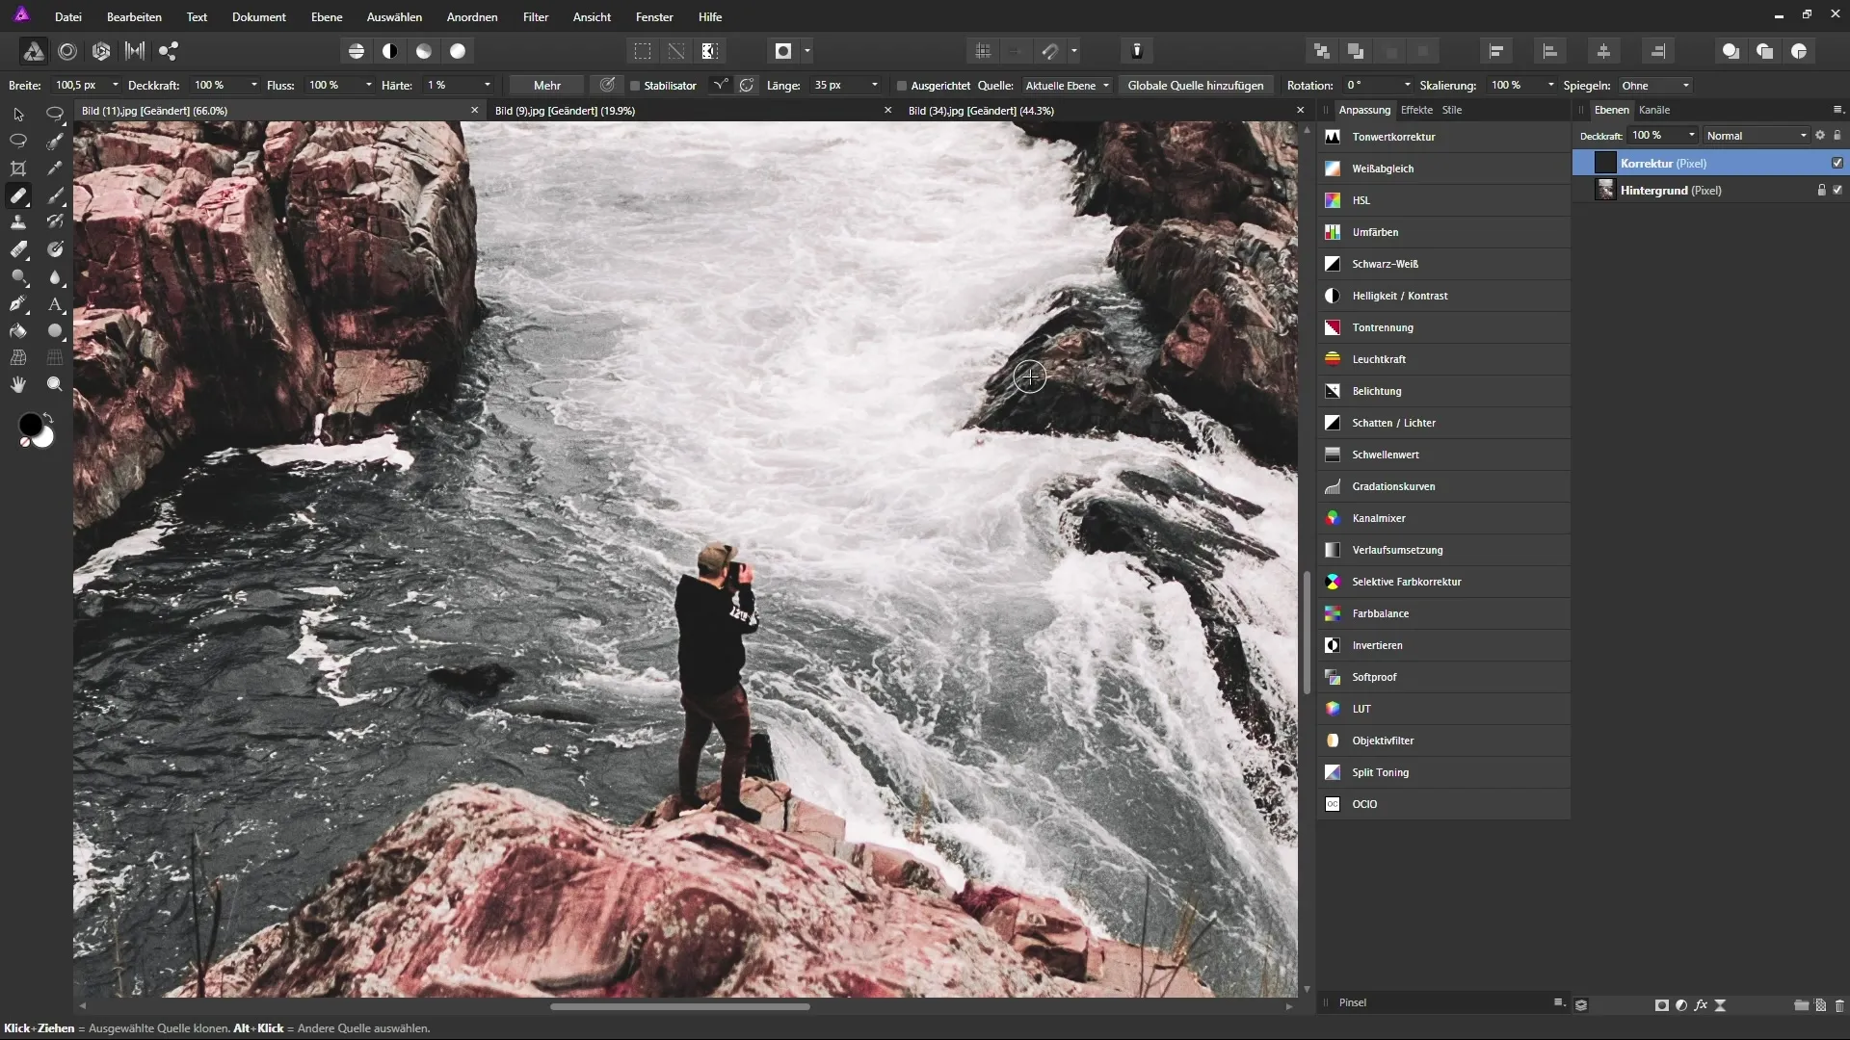
Task: Open the Länge length dropdown
Action: tap(874, 86)
